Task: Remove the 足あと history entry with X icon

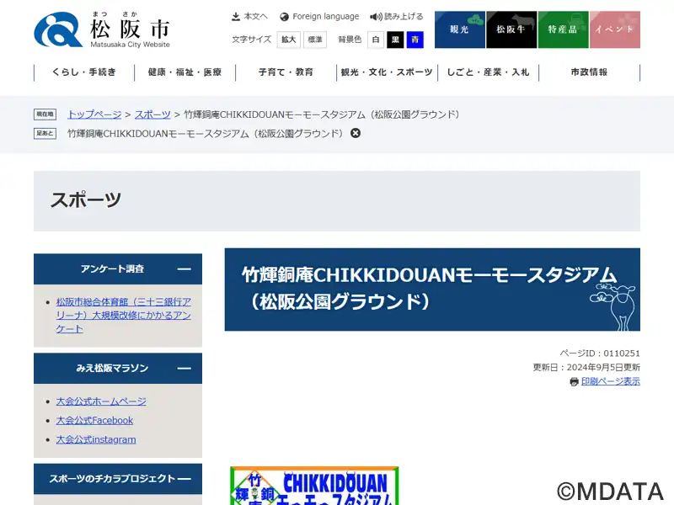Action: pos(356,133)
